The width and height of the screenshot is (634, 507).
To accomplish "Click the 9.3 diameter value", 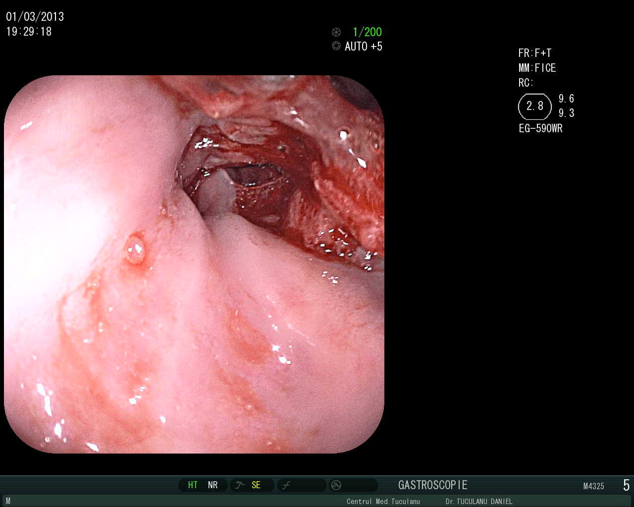I will [x=567, y=113].
